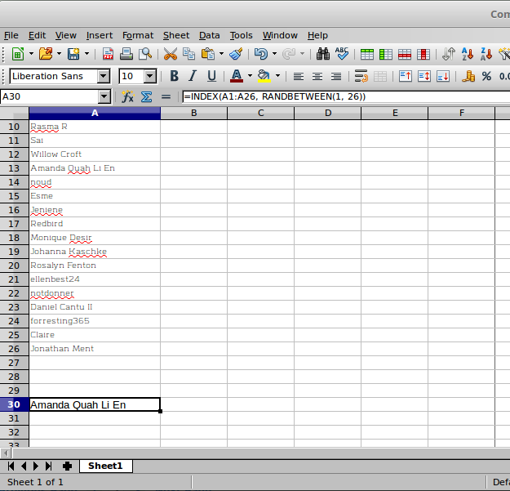Viewport: 510px width, 491px height.
Task: Select the Clone Formatting paintbrush icon
Action: click(x=236, y=55)
